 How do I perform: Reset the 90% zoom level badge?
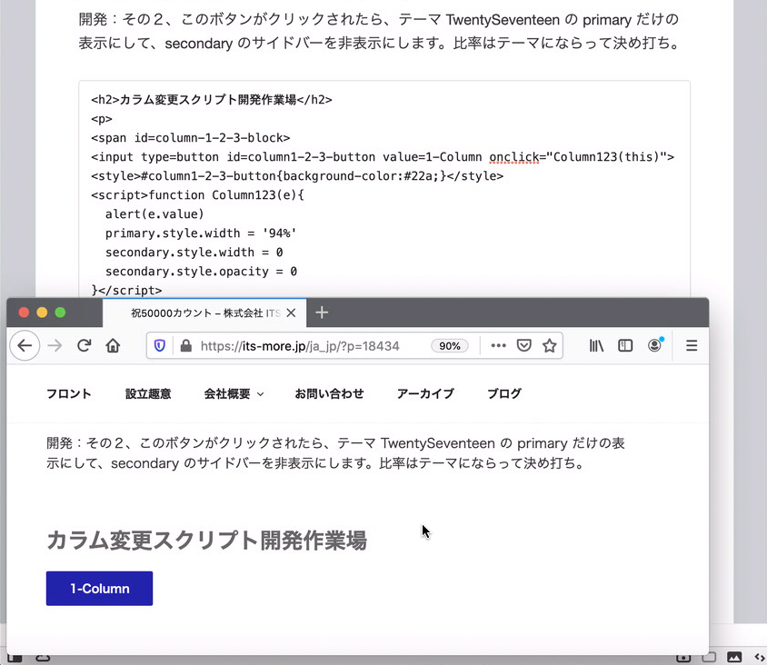click(450, 346)
